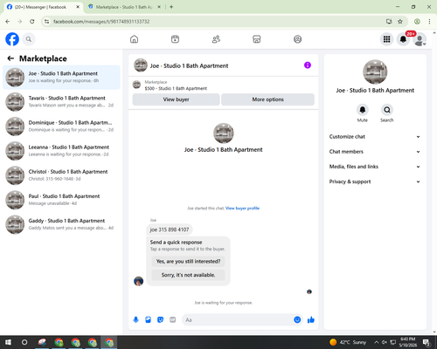The width and height of the screenshot is (437, 349).
Task: Click the listing thumbnail in Marketplace header bar
Action: (x=136, y=85)
